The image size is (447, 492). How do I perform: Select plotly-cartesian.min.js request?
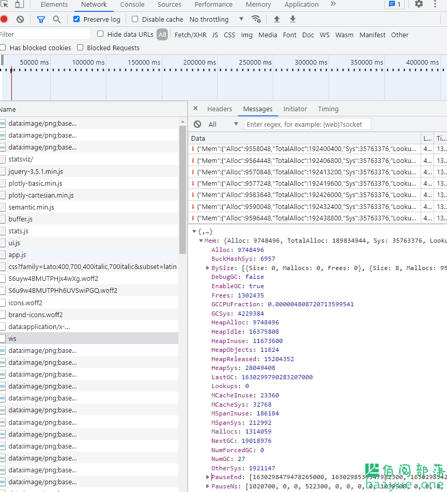tap(89, 195)
